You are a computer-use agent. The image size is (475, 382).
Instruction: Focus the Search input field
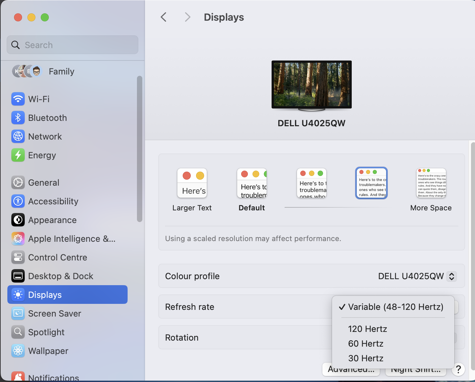tap(72, 45)
